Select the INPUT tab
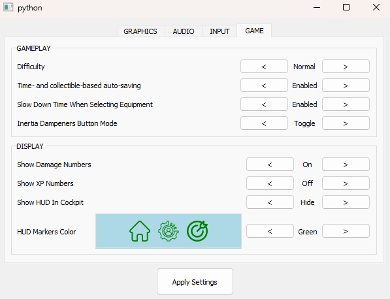This screenshot has height=299, width=390. pos(219,31)
